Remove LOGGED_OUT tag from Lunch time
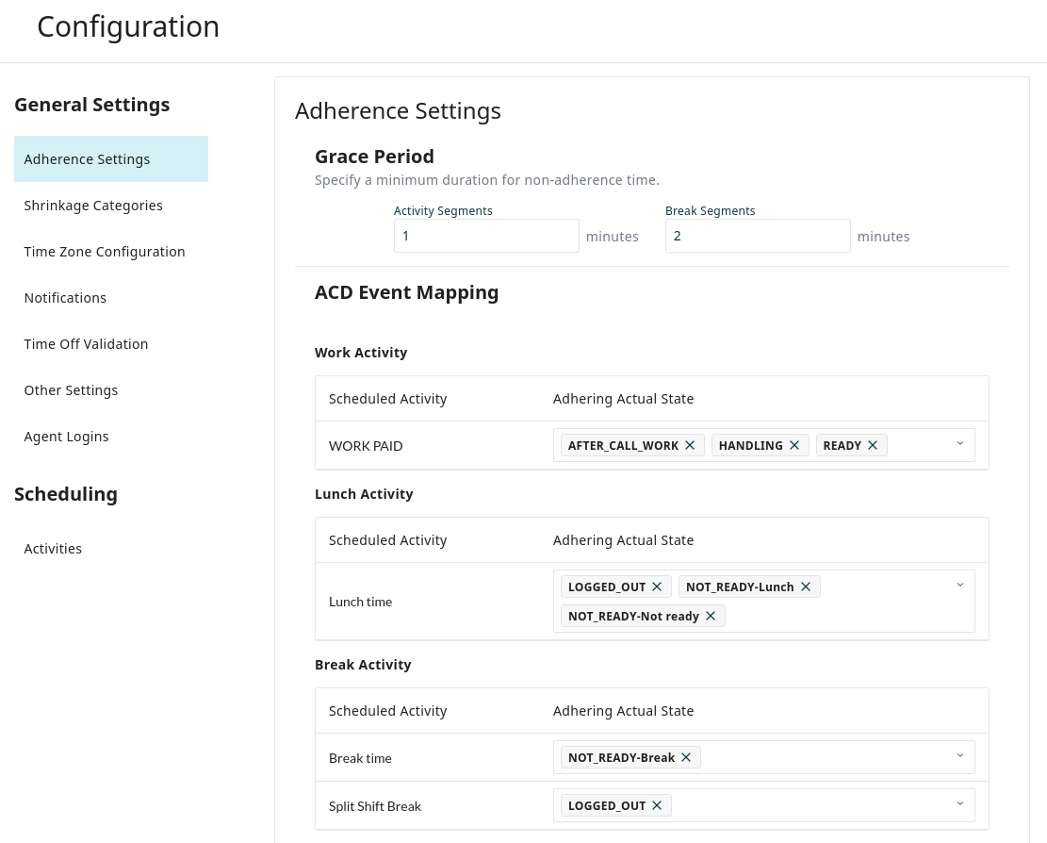This screenshot has width=1047, height=843. tap(657, 587)
